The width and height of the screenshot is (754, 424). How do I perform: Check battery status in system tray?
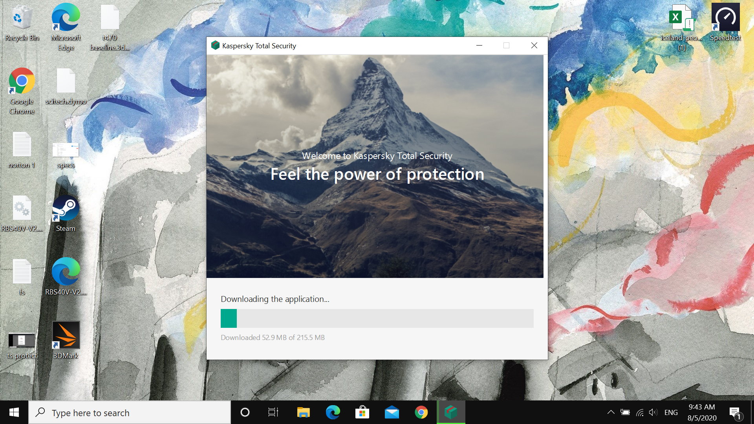tap(625, 412)
